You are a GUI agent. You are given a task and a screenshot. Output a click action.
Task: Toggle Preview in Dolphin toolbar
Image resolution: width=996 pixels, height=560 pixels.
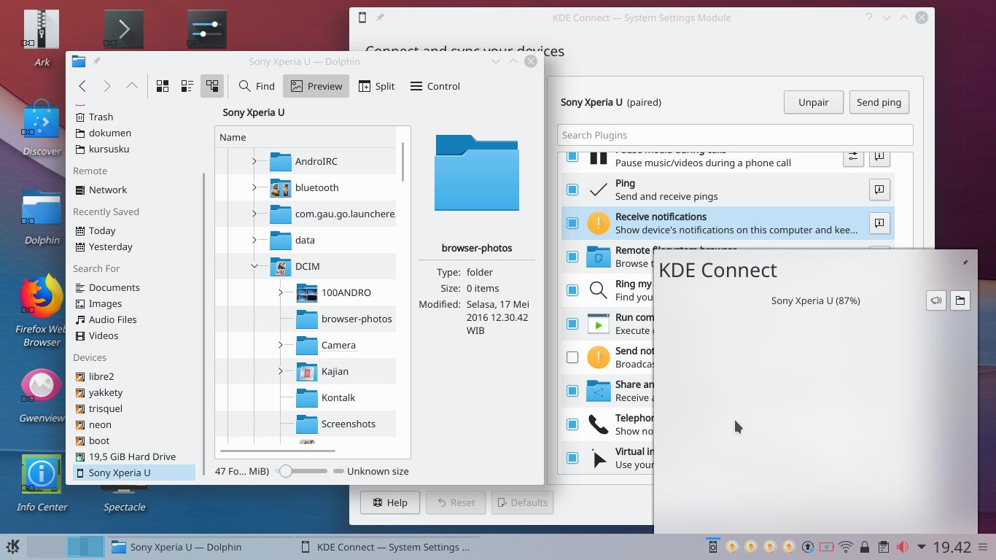(316, 86)
